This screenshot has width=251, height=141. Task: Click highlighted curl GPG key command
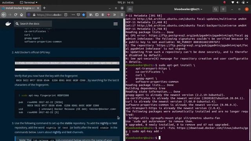[67, 63]
